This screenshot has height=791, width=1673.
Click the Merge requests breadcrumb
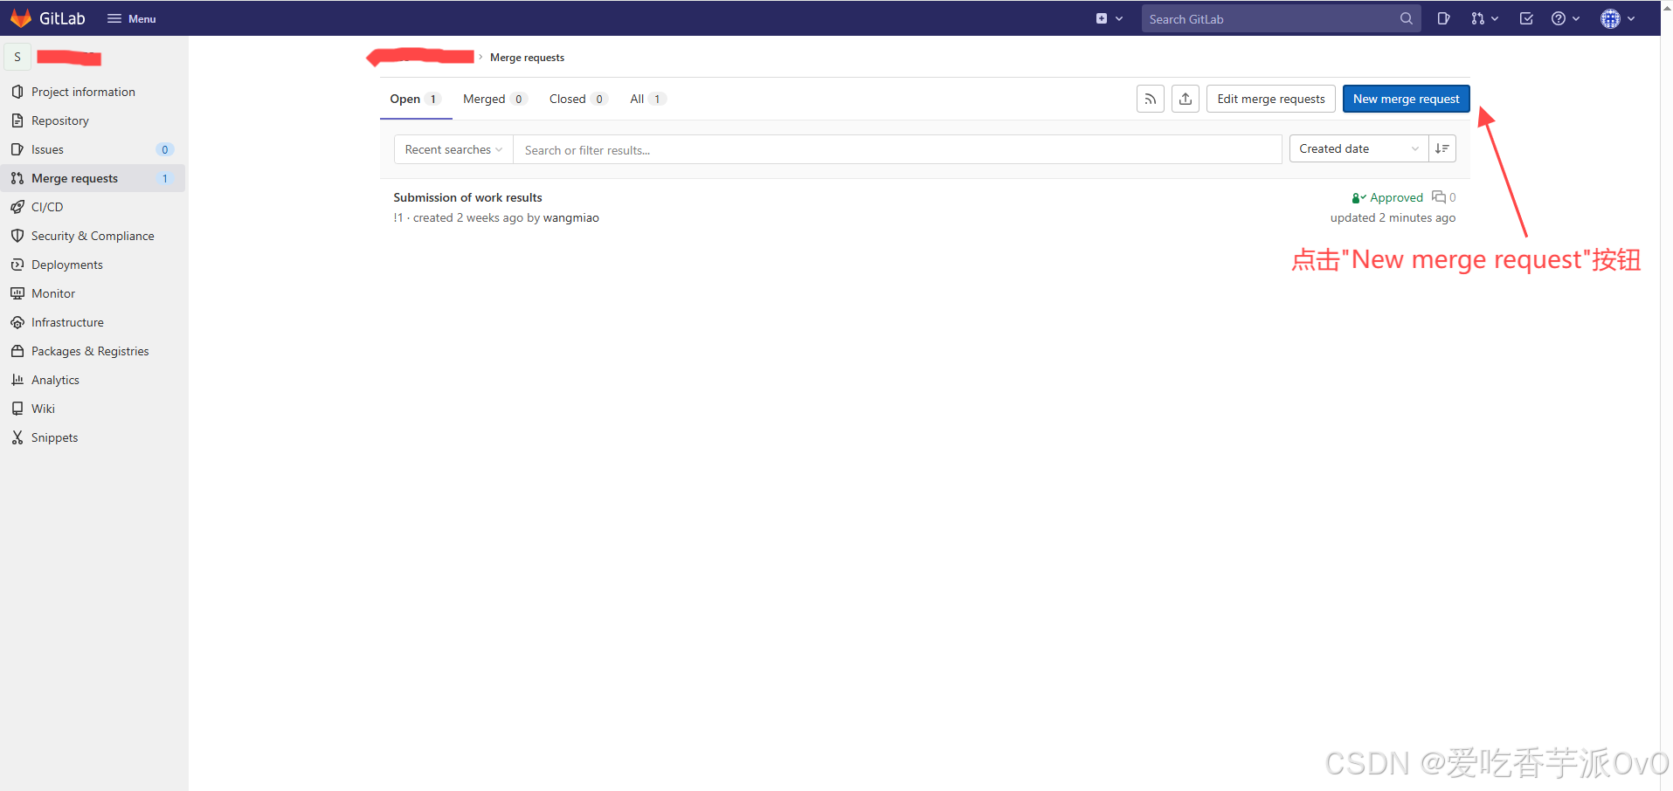pyautogui.click(x=527, y=58)
